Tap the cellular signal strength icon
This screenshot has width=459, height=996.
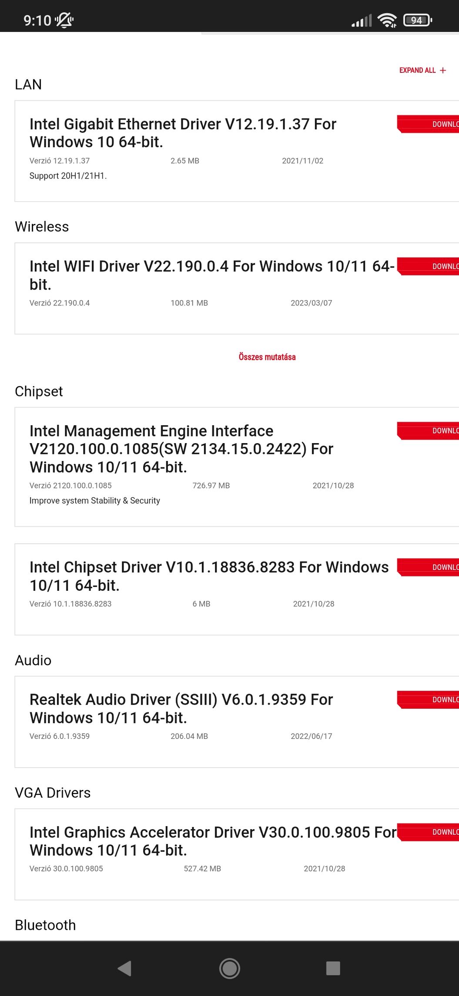[x=362, y=20]
